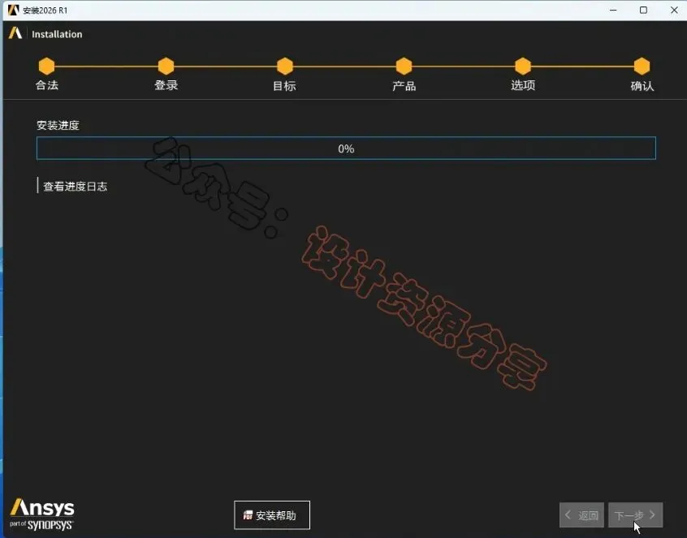Click the 选项 step hexagon
The height and width of the screenshot is (538, 687).
(x=523, y=66)
